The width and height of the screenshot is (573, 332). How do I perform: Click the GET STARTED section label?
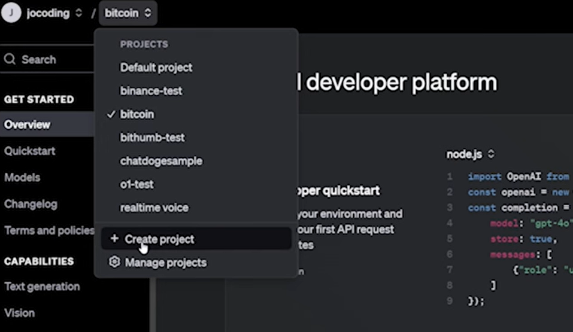(39, 99)
